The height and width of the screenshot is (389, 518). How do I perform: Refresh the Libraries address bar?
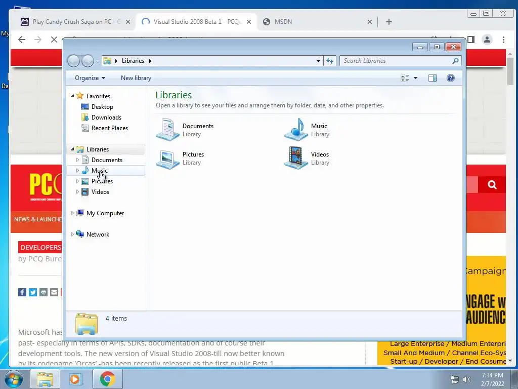pos(330,61)
